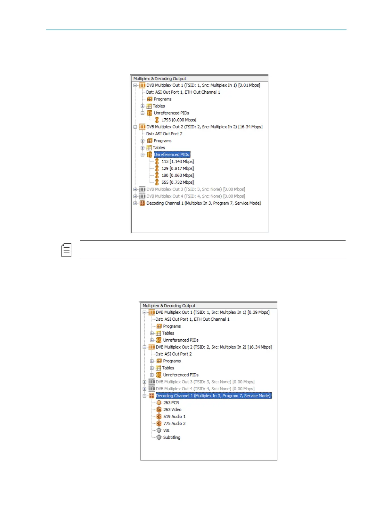The image size is (392, 508).
Task: Click the Subtitling chip icon
Action: pos(159,437)
